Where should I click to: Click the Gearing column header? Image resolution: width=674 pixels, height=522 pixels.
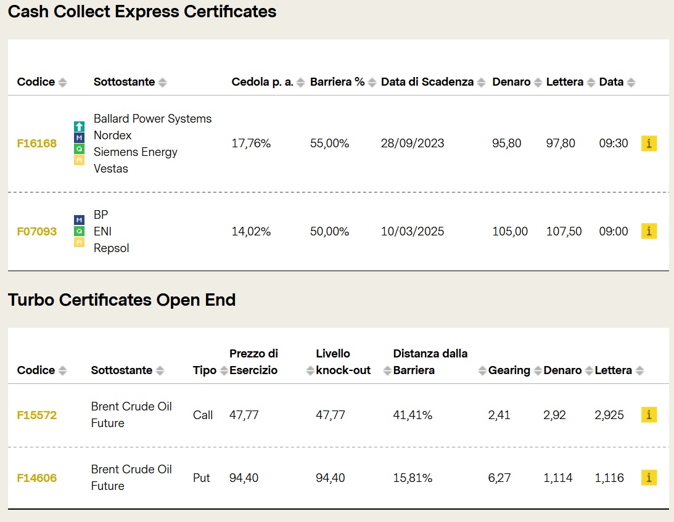coord(509,370)
